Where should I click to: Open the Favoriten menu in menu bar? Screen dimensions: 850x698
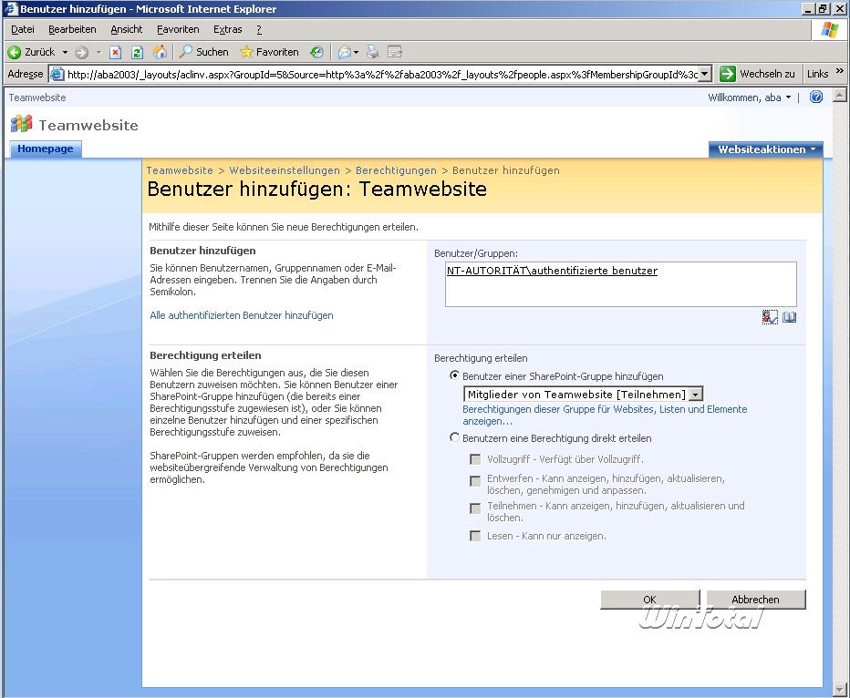178,29
